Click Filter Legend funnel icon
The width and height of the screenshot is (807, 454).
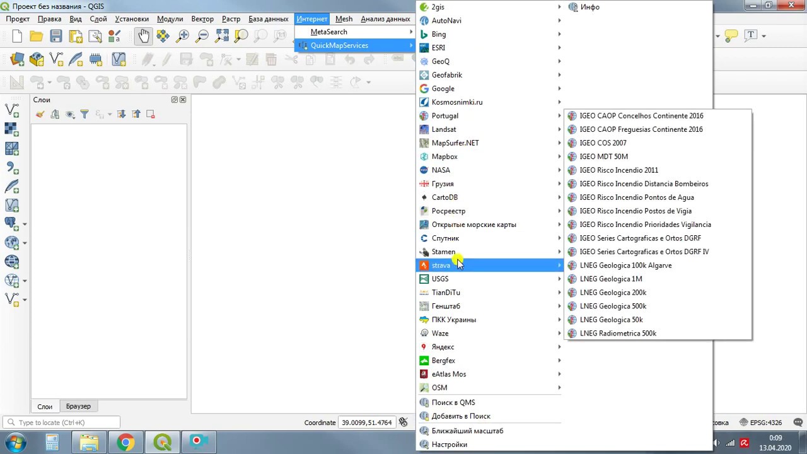click(x=84, y=114)
